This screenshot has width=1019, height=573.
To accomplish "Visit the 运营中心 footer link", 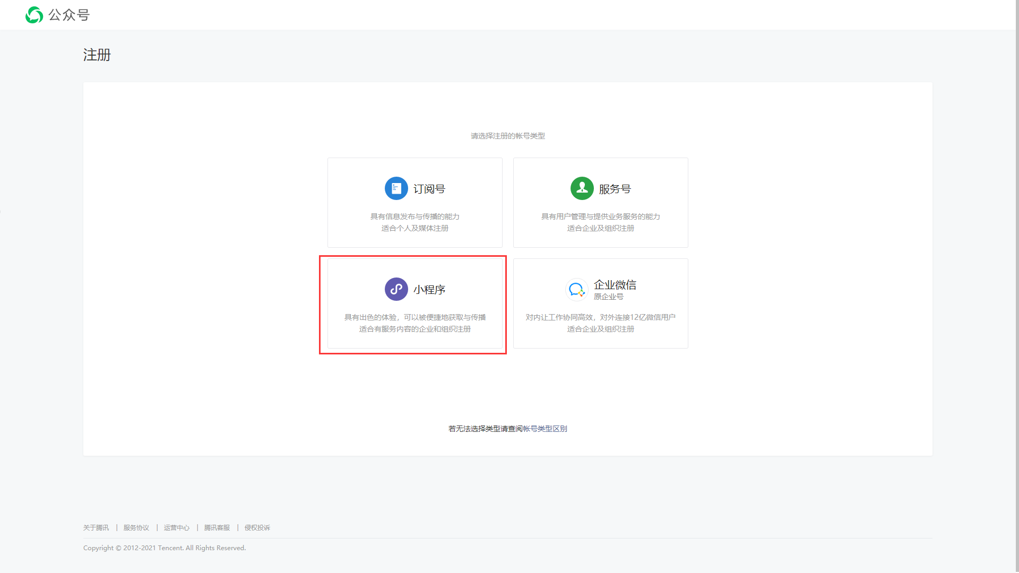I will 177,528.
